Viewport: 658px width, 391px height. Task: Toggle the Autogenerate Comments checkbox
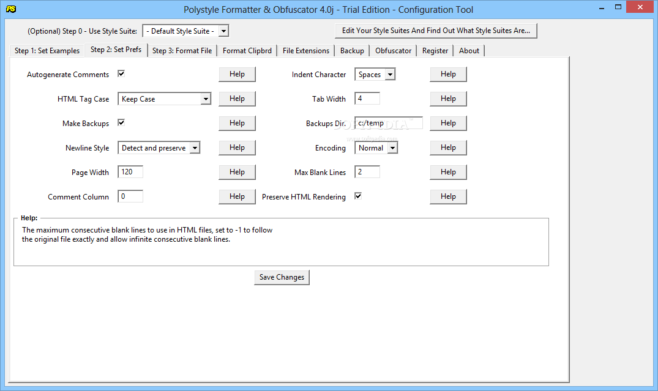click(121, 74)
